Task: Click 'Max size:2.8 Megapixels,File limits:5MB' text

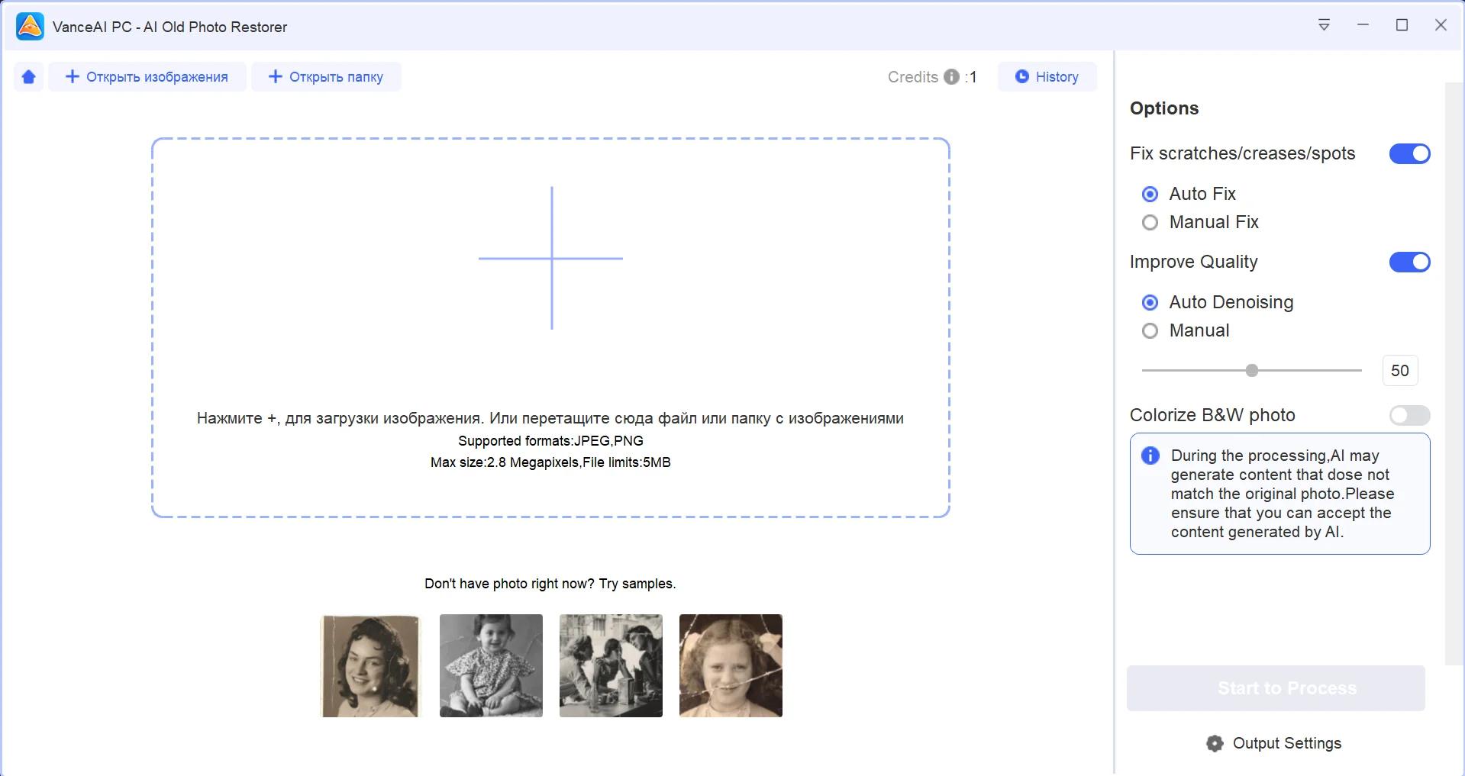Action: tap(550, 462)
